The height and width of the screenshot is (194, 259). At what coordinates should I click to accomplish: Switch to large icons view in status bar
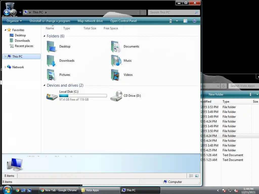click(197, 176)
